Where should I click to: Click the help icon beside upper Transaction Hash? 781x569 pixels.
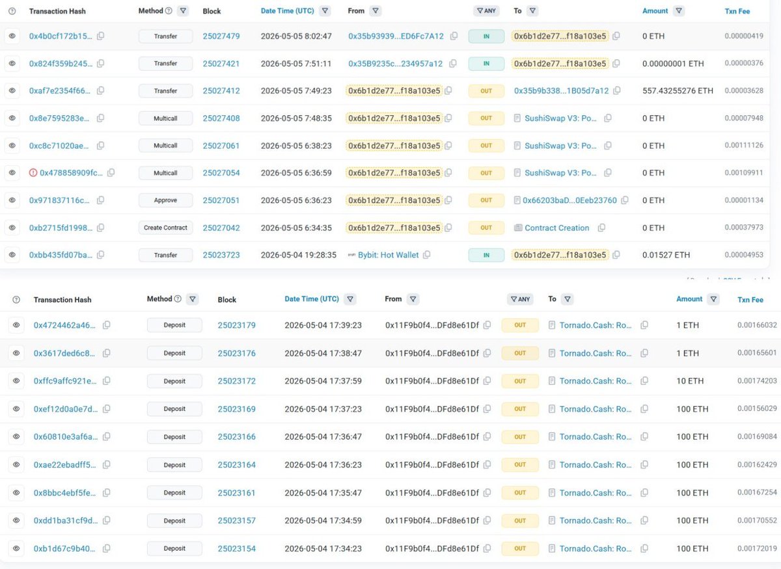point(12,11)
